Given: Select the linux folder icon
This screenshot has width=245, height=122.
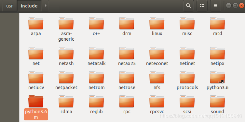Looking at the screenshot, I should coord(157,23).
